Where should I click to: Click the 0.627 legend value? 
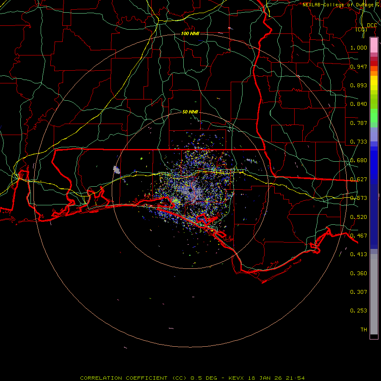(x=359, y=179)
